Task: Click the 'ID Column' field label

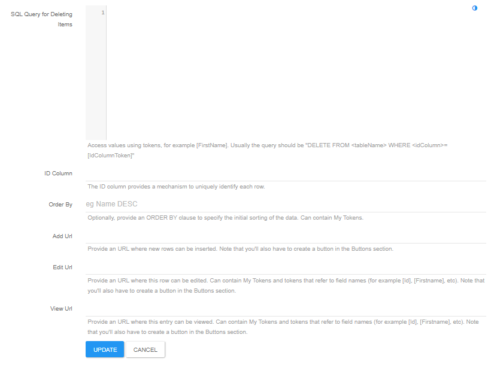Action: point(58,174)
